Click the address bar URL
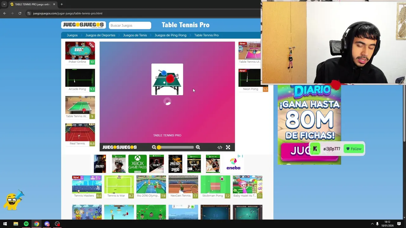This screenshot has width=406, height=228. click(x=68, y=13)
